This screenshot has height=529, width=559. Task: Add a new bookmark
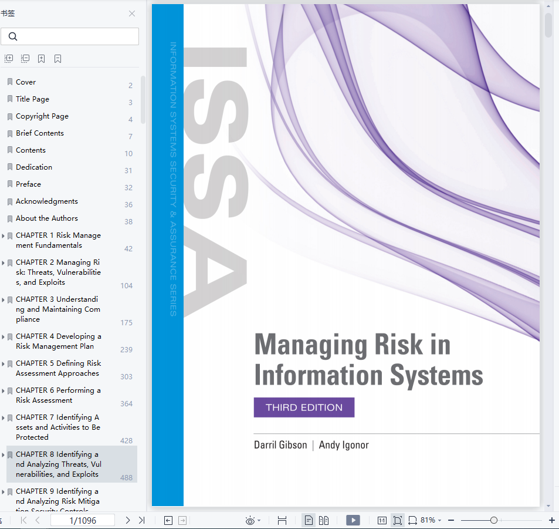[42, 59]
